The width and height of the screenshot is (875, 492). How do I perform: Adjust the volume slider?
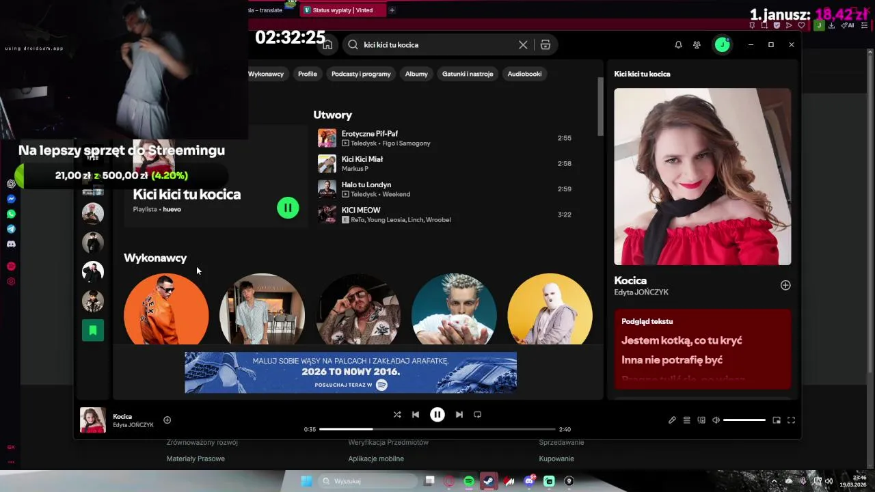coord(744,420)
